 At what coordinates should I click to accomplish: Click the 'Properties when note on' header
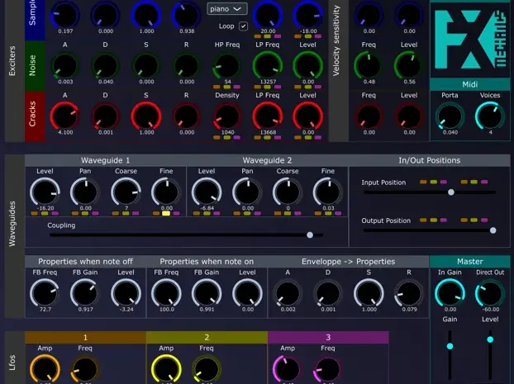coord(207,262)
